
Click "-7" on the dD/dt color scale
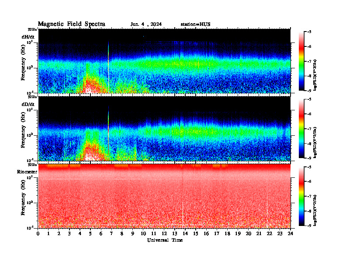point(309,129)
